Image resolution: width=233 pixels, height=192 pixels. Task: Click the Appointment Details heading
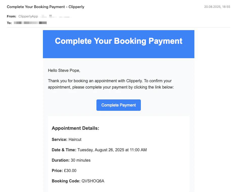point(75,128)
